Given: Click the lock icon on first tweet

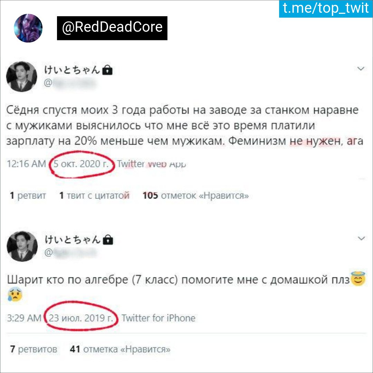Looking at the screenshot, I should pyautogui.click(x=107, y=70).
